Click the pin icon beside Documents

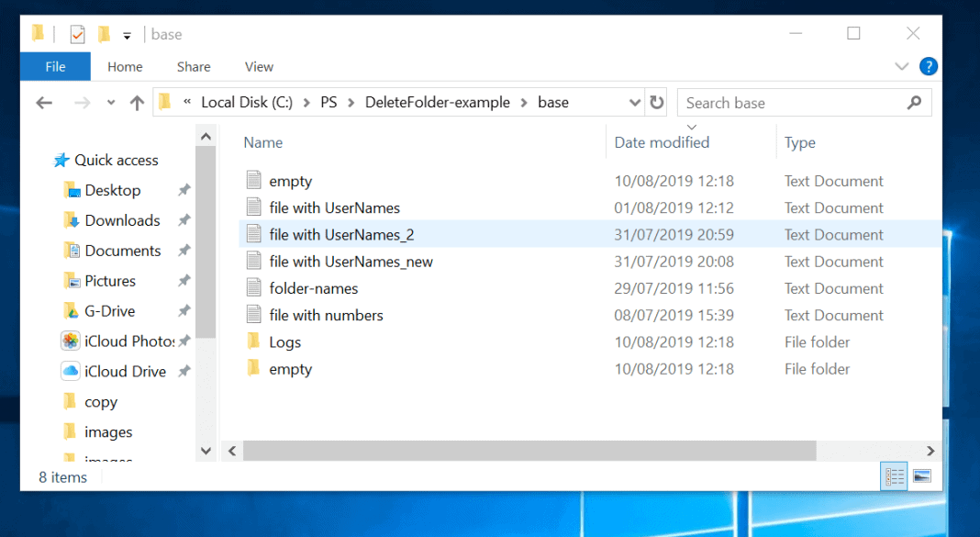click(184, 250)
